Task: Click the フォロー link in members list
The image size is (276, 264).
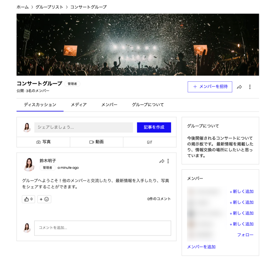Action: click(x=245, y=235)
